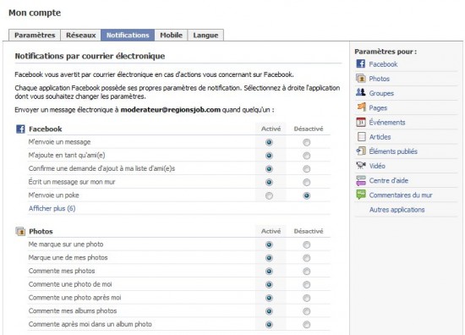Disable Commente mes albums photos

(307, 311)
